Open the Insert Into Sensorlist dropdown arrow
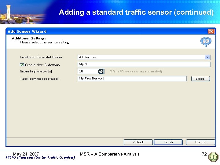This screenshot has width=220, height=165. [207, 57]
